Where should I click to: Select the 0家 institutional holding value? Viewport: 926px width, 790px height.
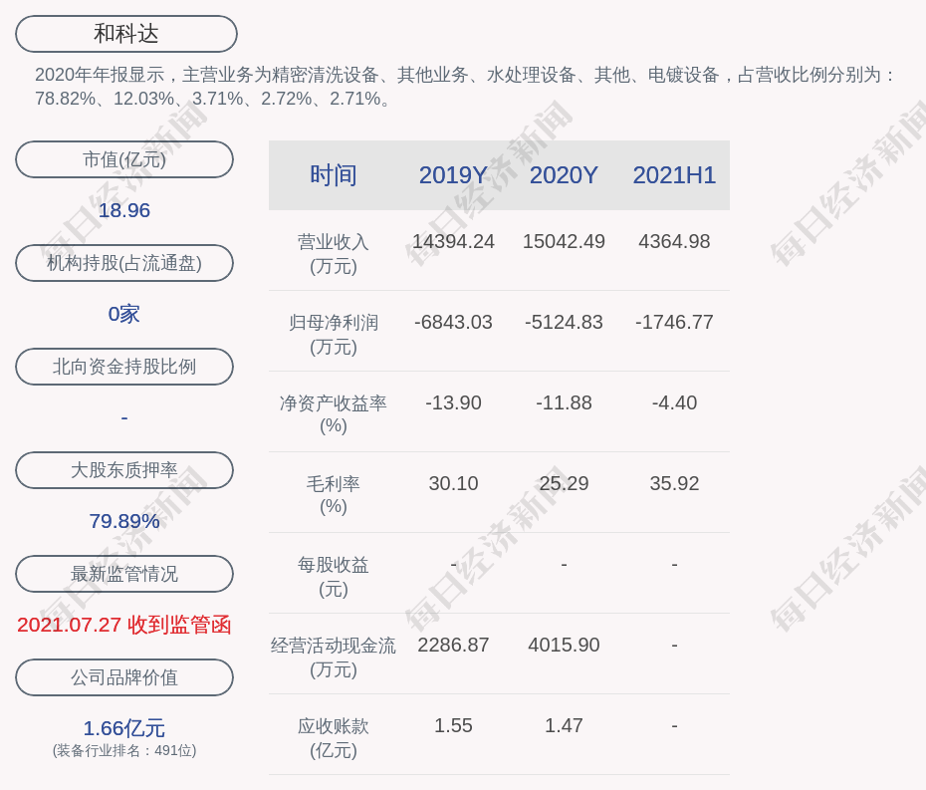(124, 314)
